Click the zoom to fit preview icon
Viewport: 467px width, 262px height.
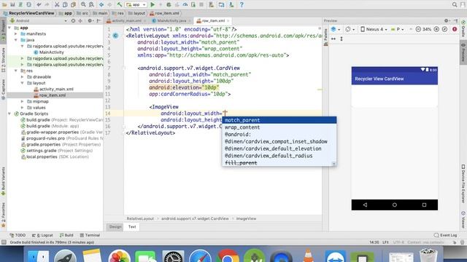[x=444, y=29]
